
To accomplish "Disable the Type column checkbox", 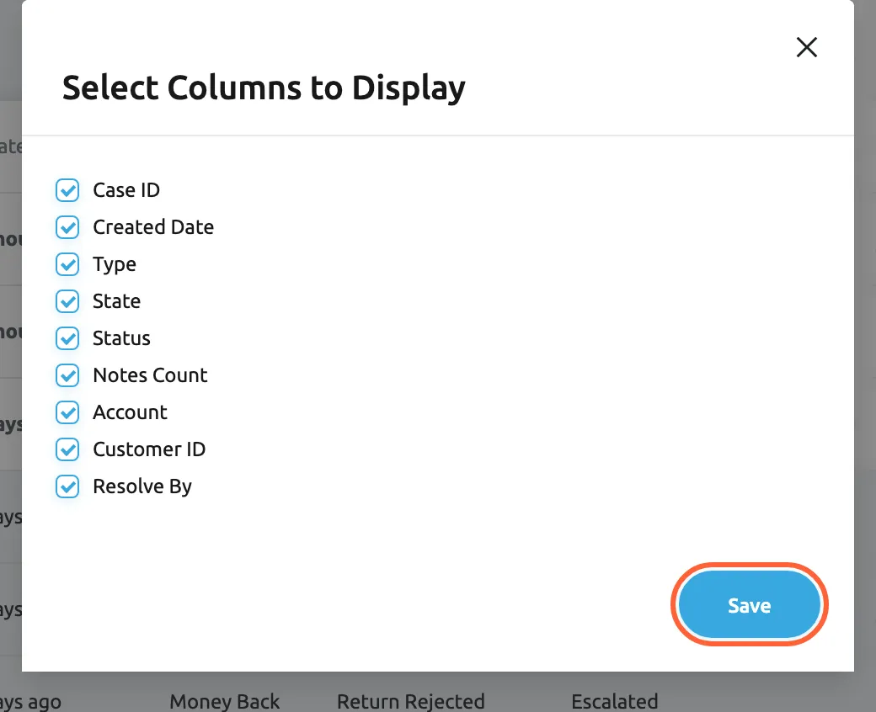I will pos(67,264).
